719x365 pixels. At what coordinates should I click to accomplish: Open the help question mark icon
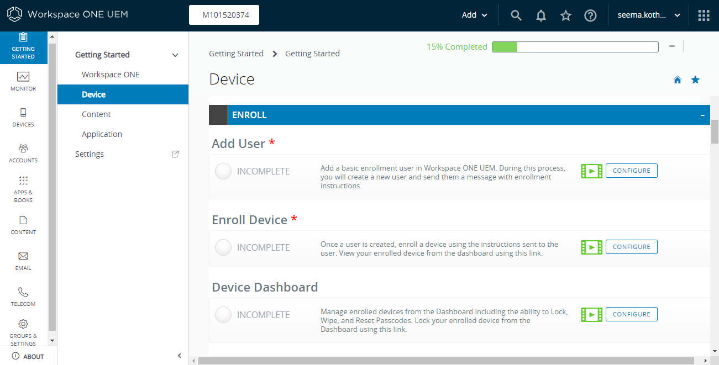pyautogui.click(x=590, y=15)
